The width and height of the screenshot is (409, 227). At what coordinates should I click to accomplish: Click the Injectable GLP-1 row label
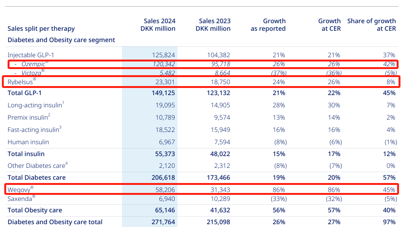coord(32,55)
